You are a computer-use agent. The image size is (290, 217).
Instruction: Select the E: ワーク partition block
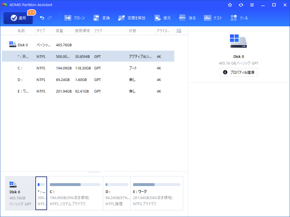157,193
